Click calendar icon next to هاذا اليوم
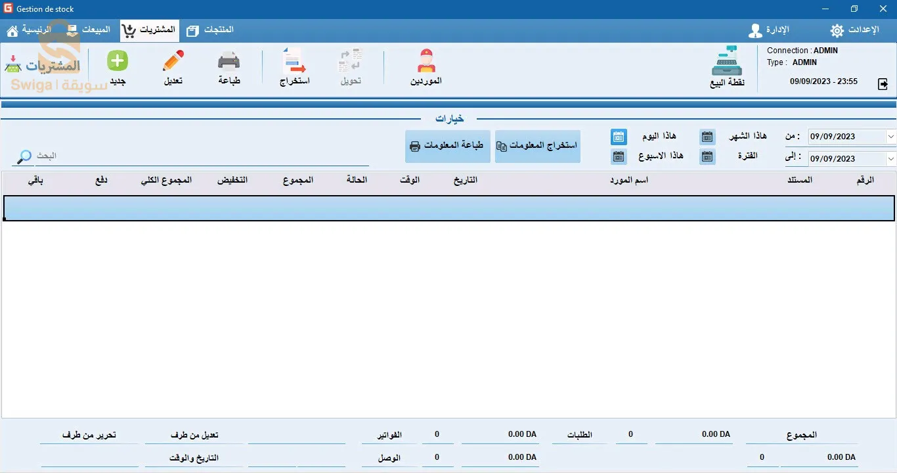 618,137
